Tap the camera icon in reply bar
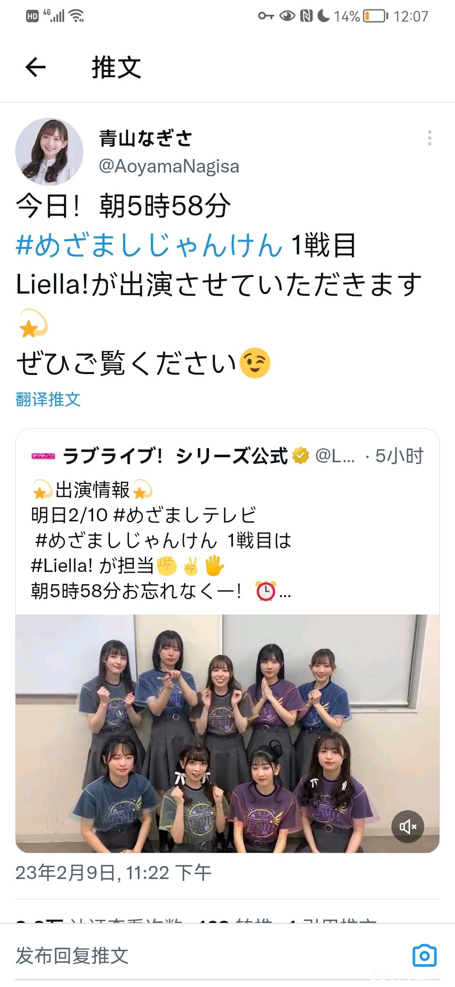The height and width of the screenshot is (987, 455). click(x=425, y=955)
